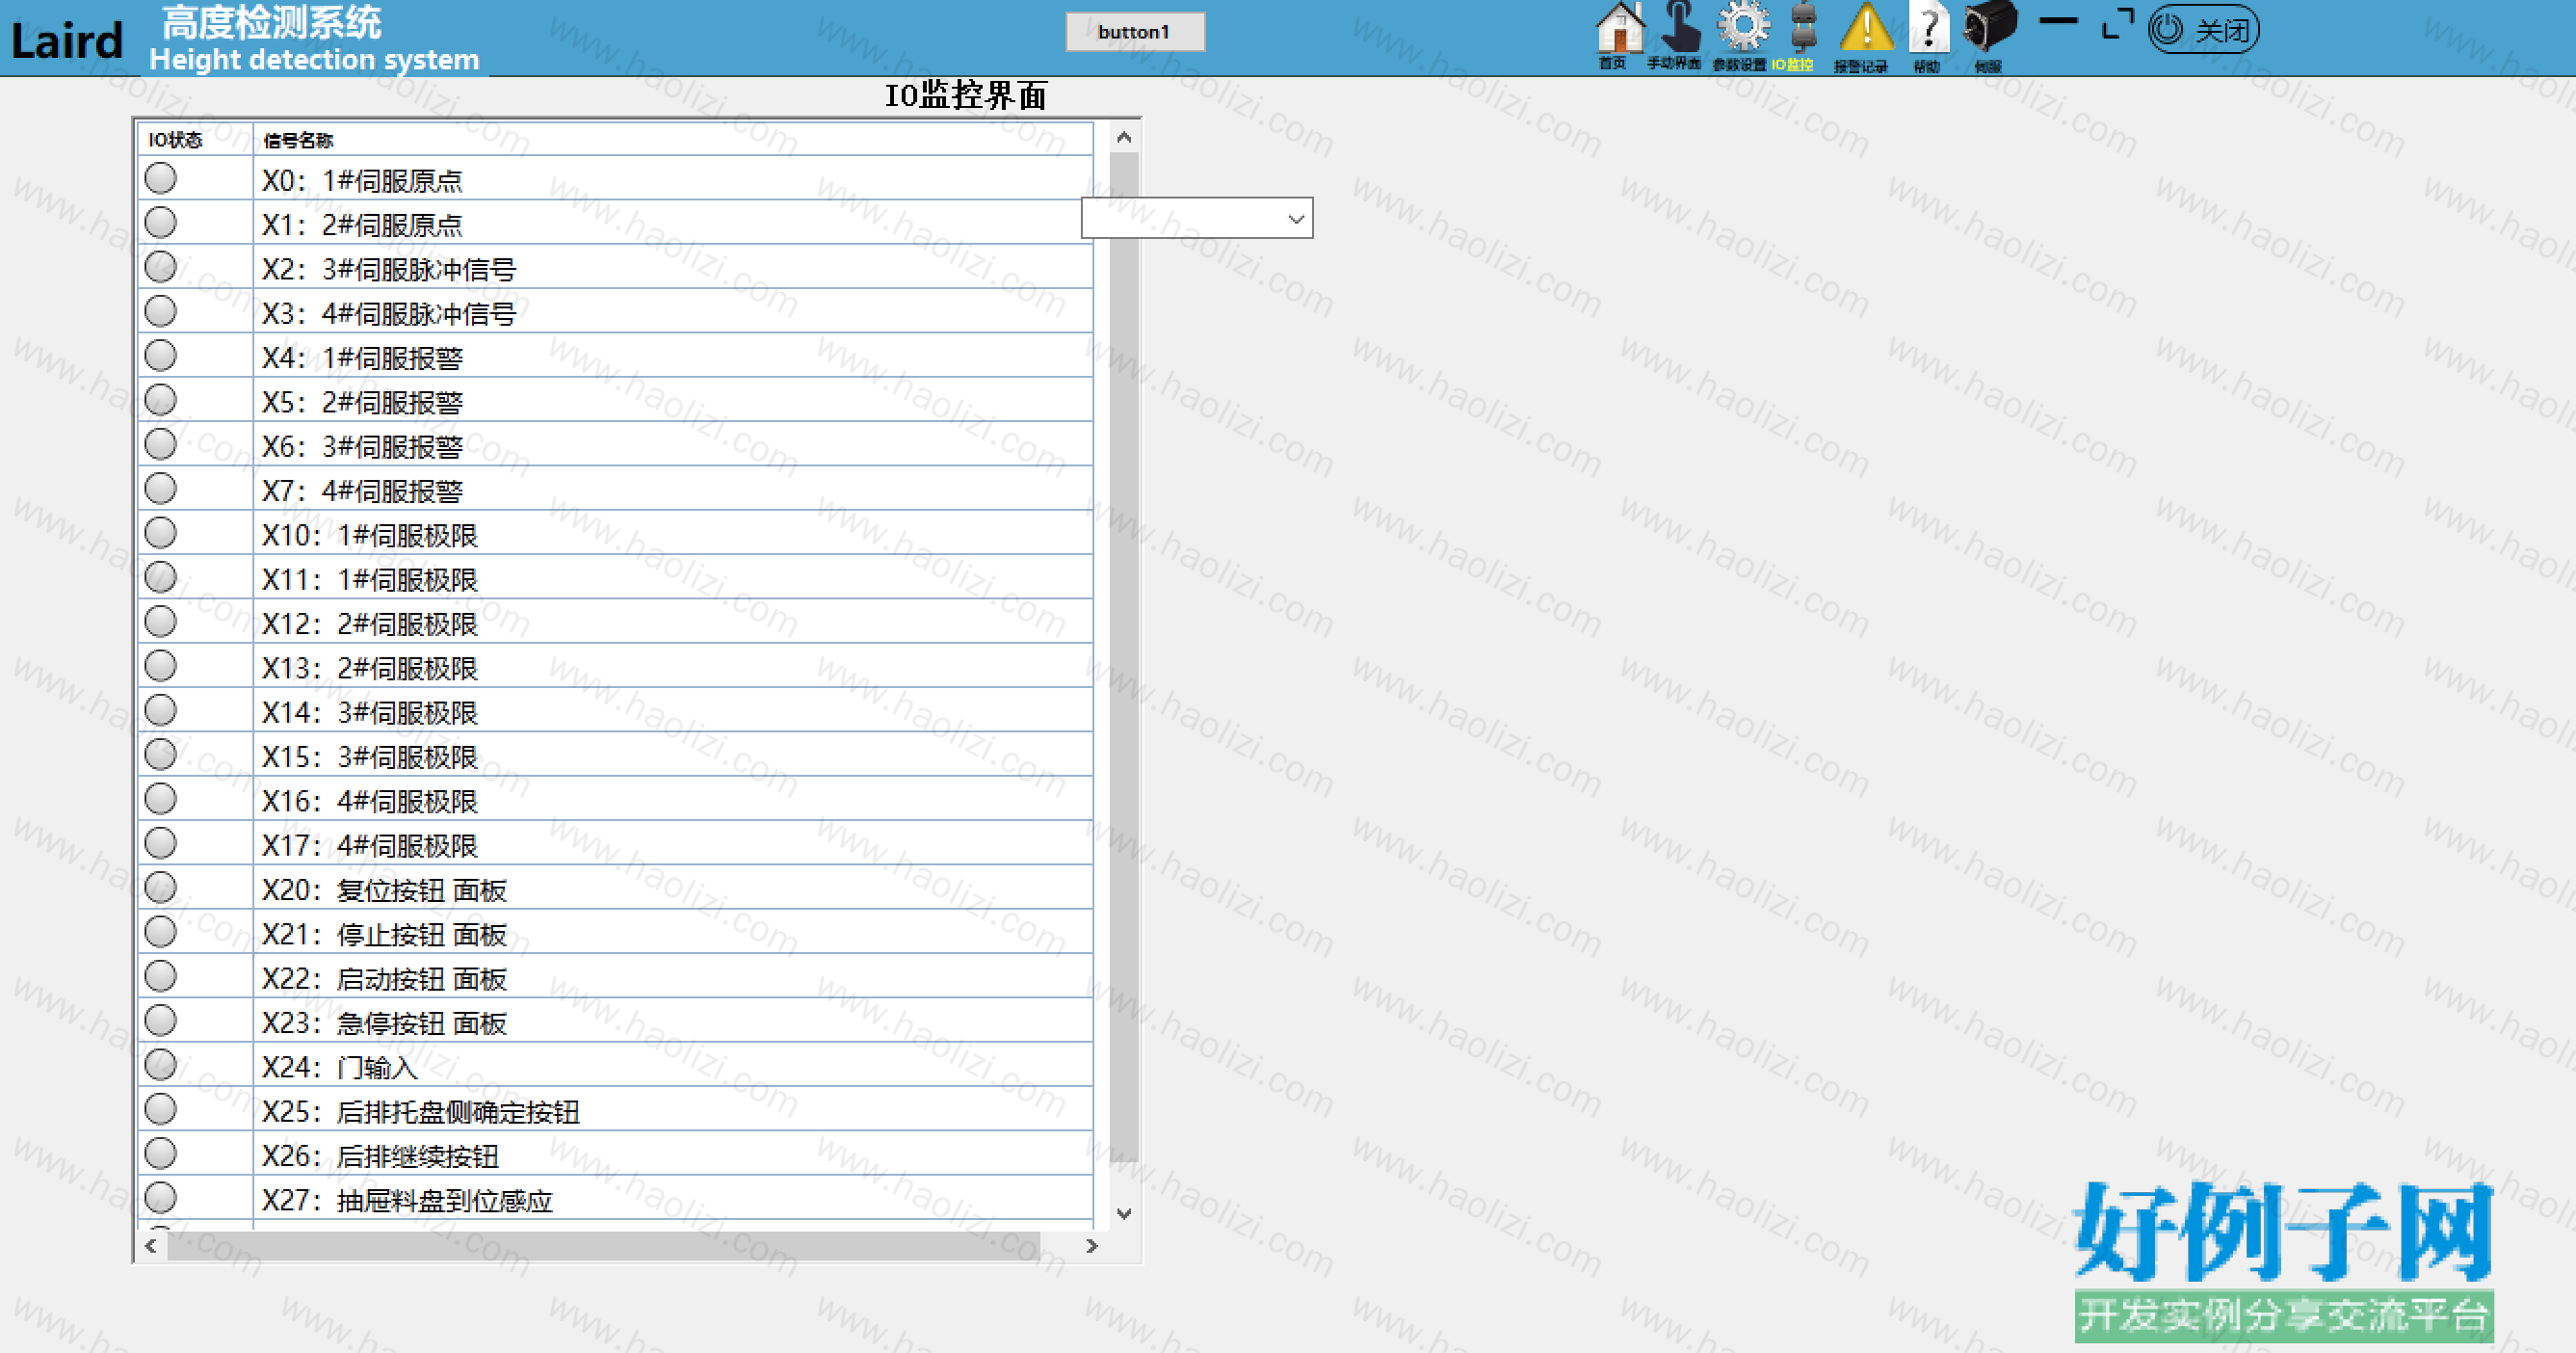
Task: Toggle the X10 1#伺服极限 status indicator
Action: (160, 533)
